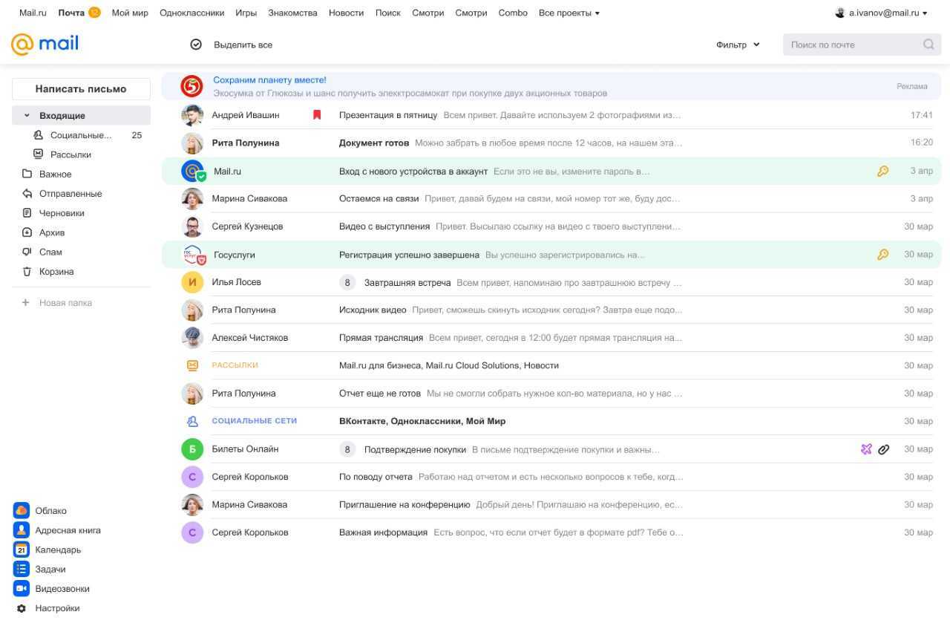Click the user avatar in top bar

(x=840, y=13)
